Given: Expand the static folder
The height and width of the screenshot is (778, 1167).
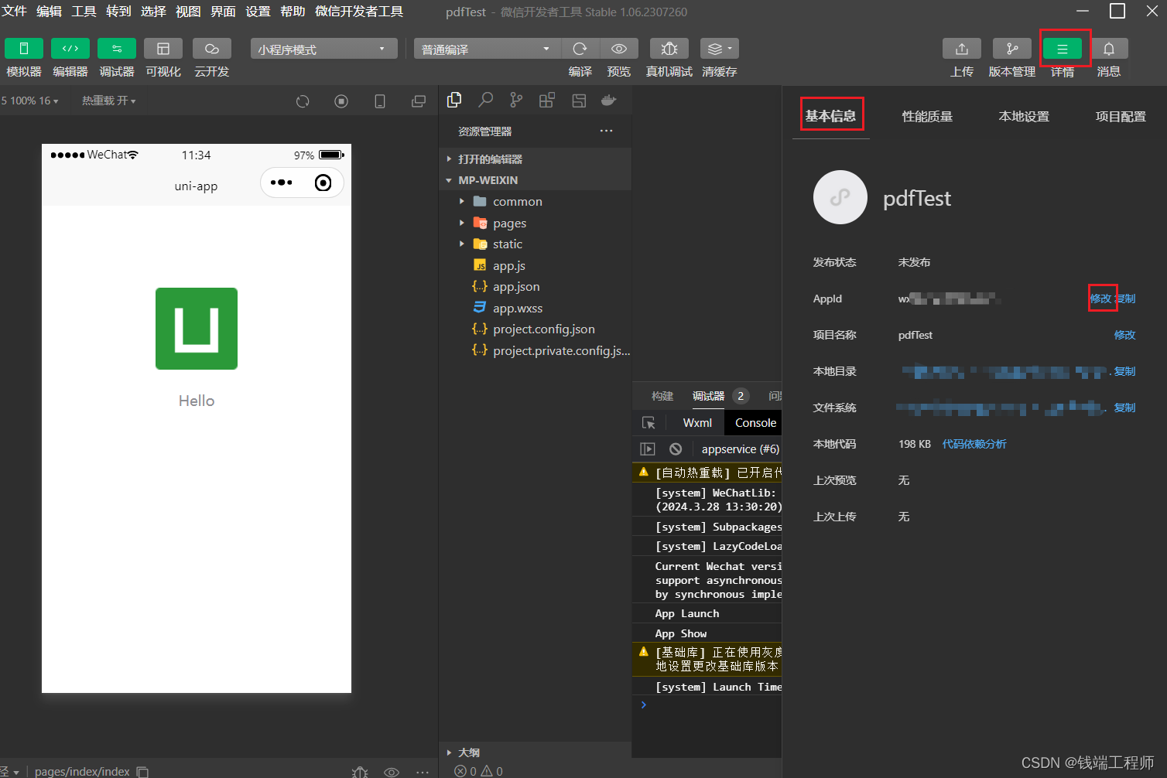Looking at the screenshot, I should click(535, 244).
